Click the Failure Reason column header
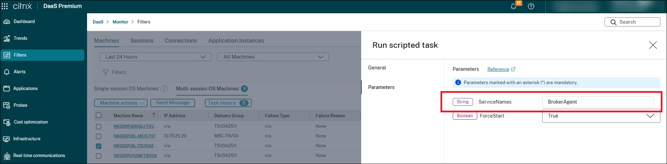The height and width of the screenshot is (164, 667). point(330,115)
